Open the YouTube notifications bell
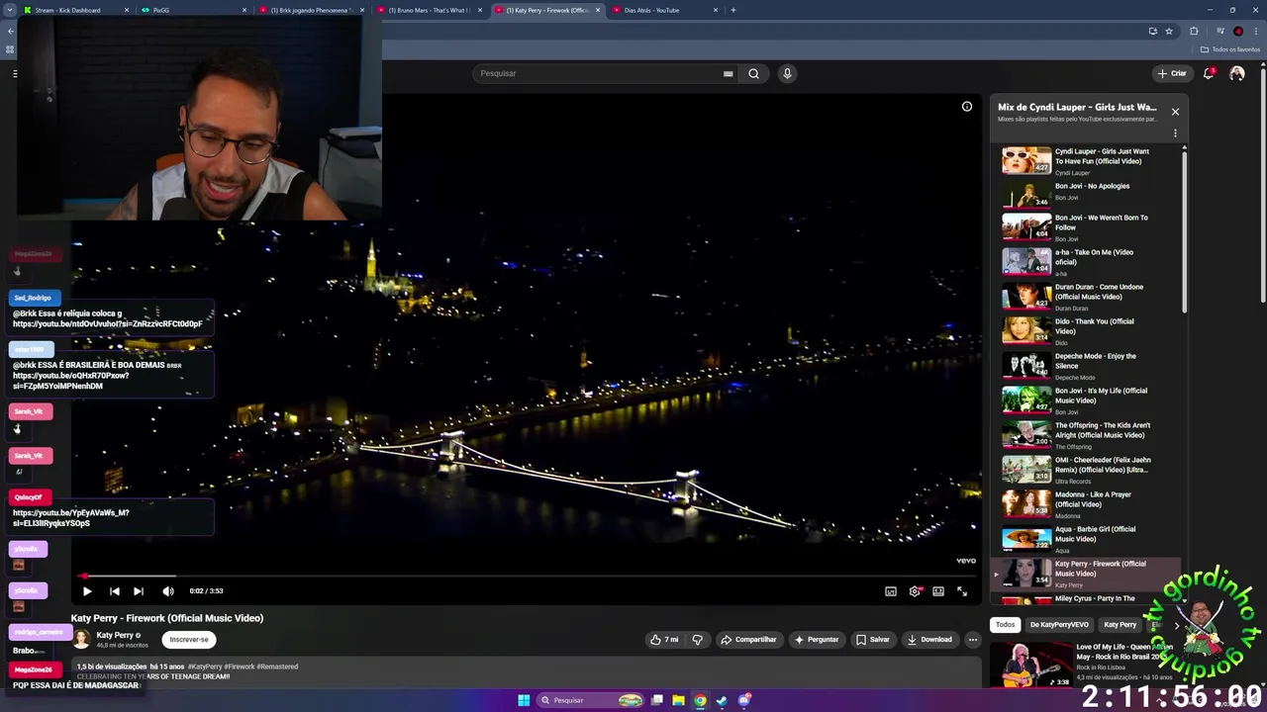 click(x=1209, y=73)
